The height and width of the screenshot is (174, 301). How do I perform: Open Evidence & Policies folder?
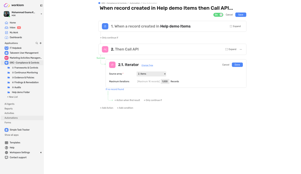[x=21, y=78]
